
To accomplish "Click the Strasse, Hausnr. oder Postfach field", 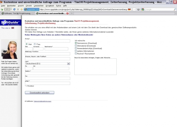I will point(48,59).
